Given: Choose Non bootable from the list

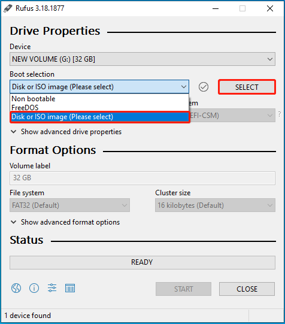Looking at the screenshot, I should point(99,99).
